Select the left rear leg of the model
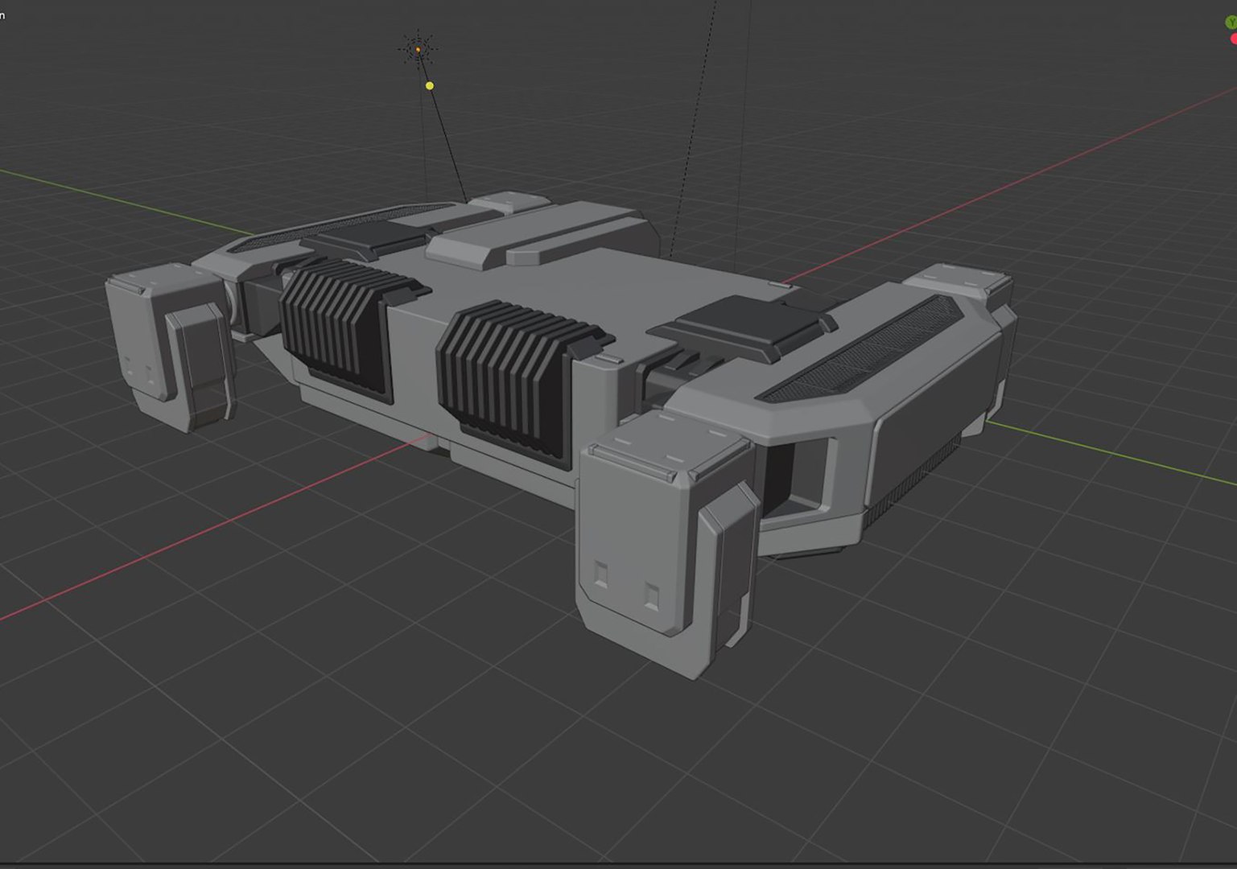 171,346
